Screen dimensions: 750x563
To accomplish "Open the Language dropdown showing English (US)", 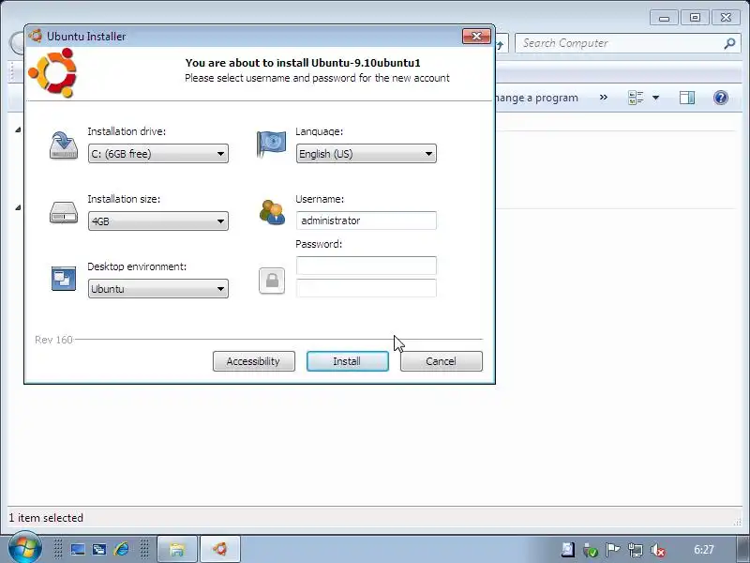I will [366, 154].
